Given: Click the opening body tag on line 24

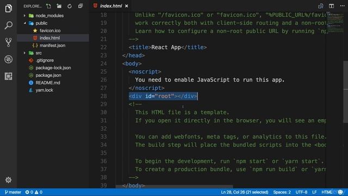Looking at the screenshot, I should (132, 64).
